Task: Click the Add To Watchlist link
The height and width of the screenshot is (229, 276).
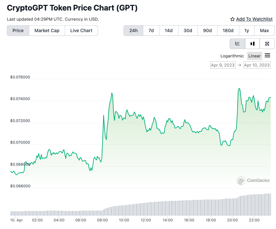Action: coord(254,19)
